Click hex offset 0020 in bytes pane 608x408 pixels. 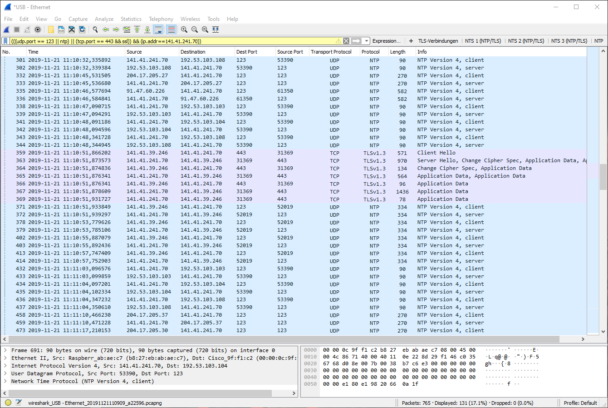click(310, 363)
